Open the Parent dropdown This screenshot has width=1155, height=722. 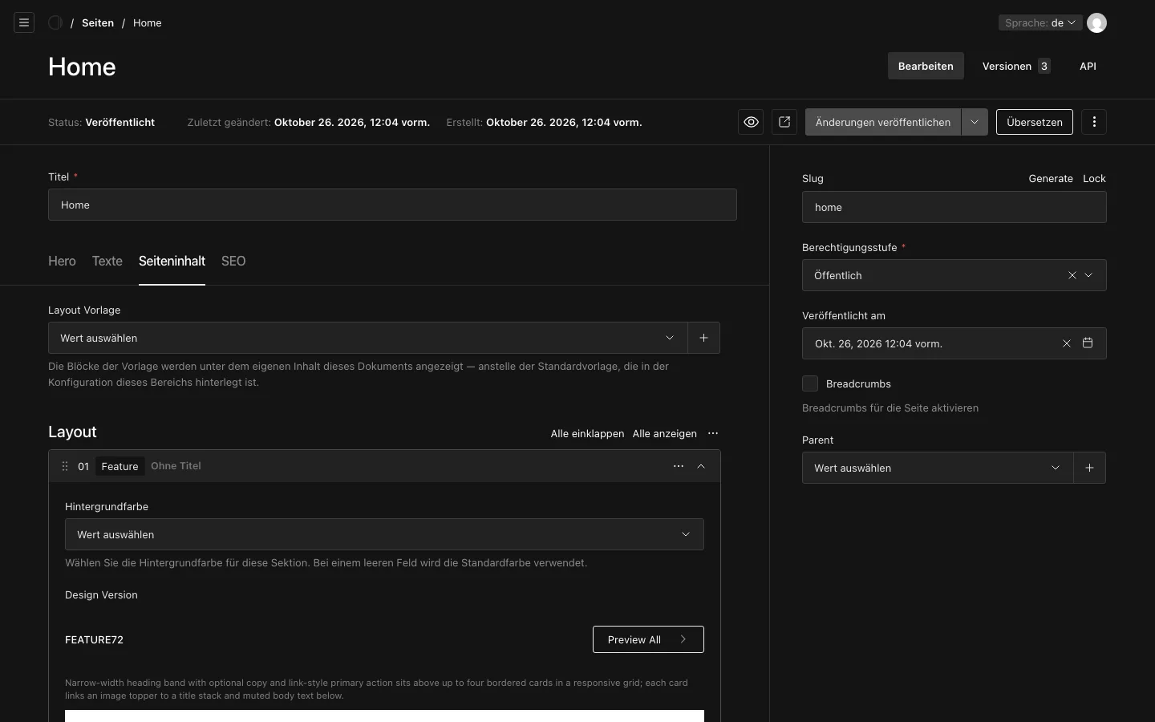click(938, 468)
